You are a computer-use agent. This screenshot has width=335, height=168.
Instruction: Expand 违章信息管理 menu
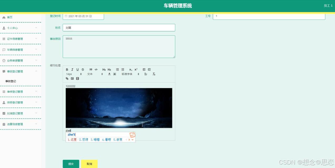(21, 124)
